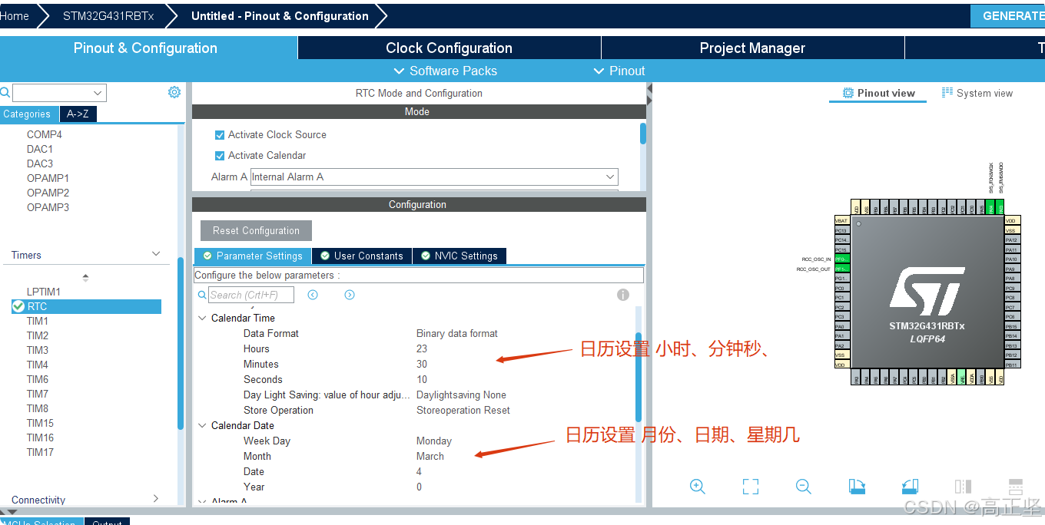Screen dimensions: 1045x525
Task: Collapse the Calendar Date group
Action: (203, 425)
